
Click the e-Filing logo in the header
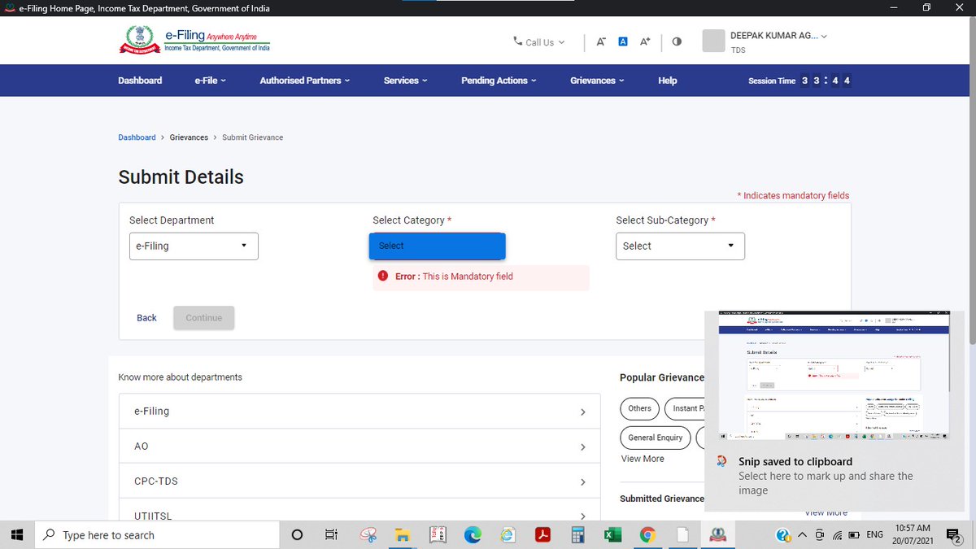(194, 41)
